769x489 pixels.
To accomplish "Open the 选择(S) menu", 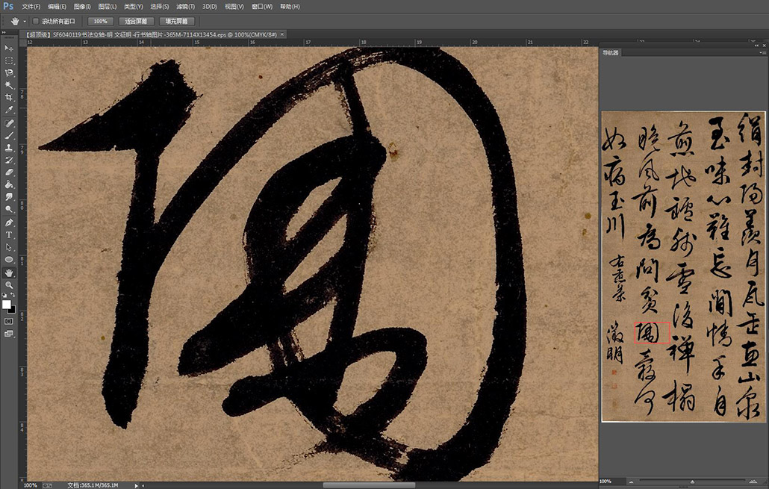I will (159, 7).
